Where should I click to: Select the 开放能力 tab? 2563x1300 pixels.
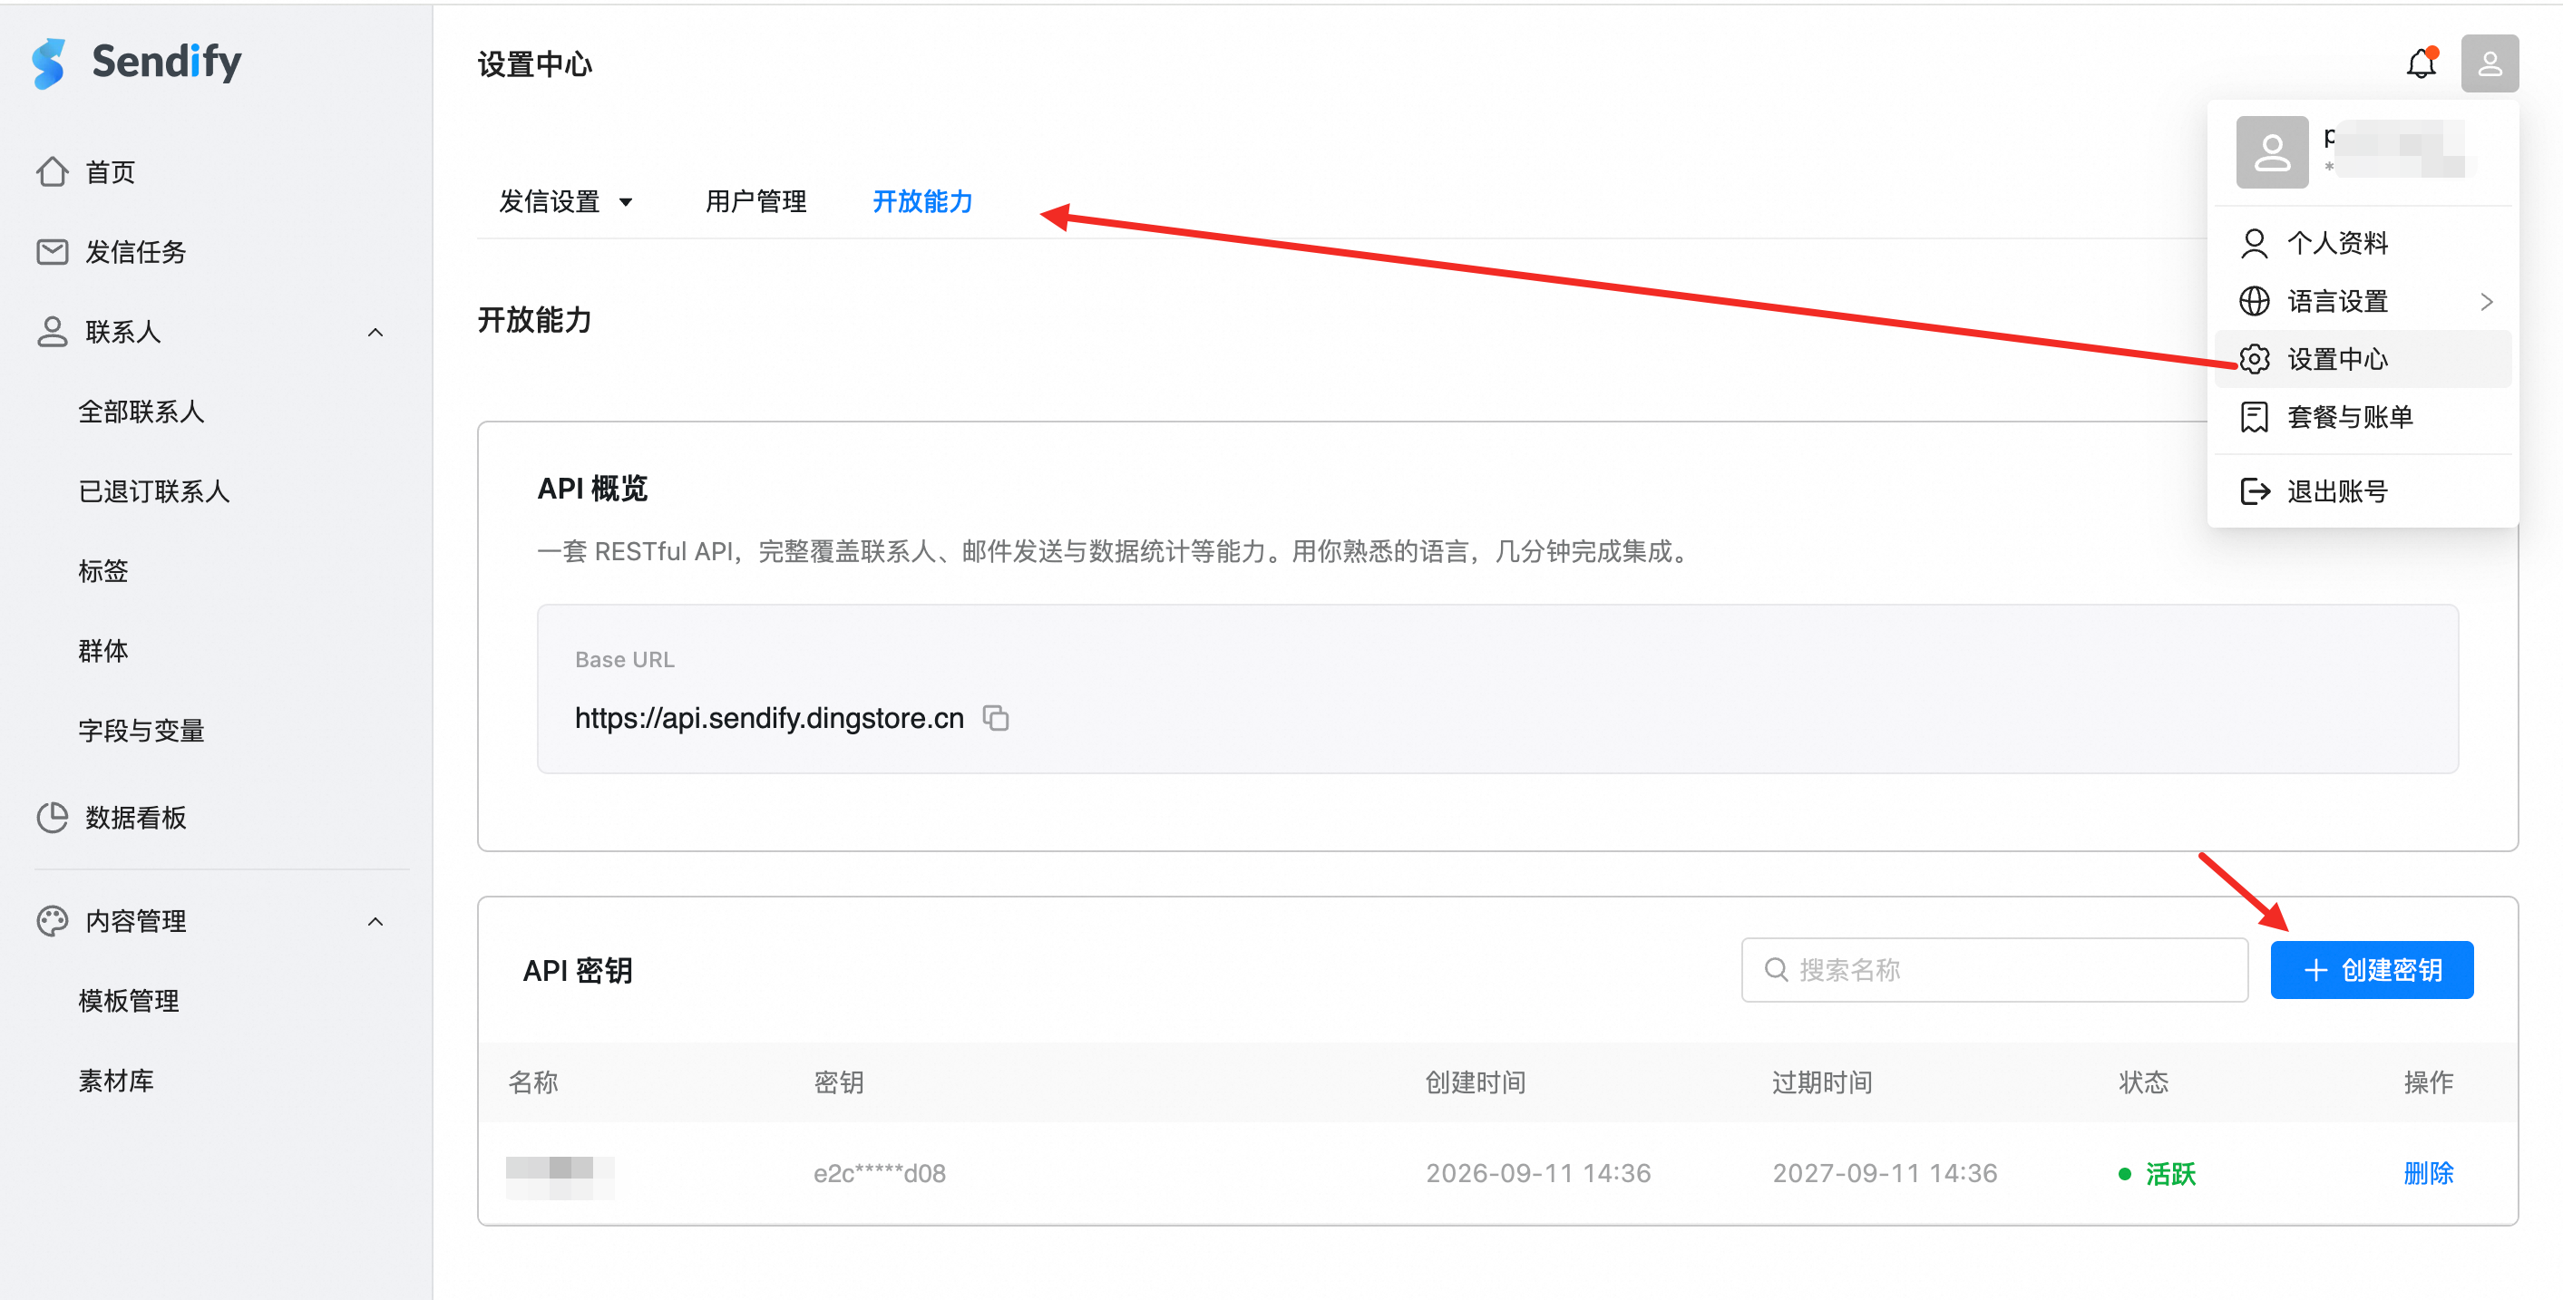[x=921, y=202]
